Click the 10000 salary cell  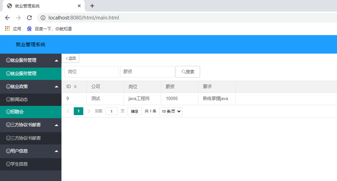[180, 99]
